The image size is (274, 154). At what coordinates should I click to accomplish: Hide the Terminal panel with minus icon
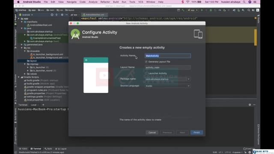tap(254, 105)
